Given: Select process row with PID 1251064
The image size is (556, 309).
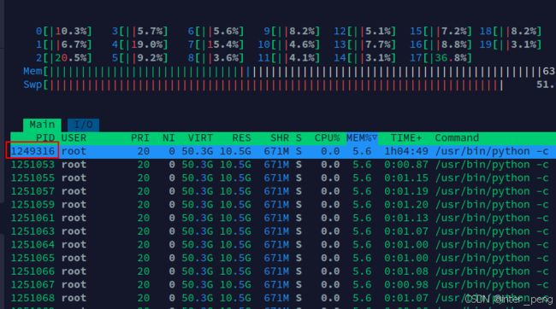Looking at the screenshot, I should coord(283,245).
